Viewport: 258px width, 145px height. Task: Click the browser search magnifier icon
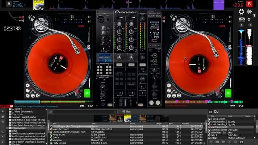point(51,112)
